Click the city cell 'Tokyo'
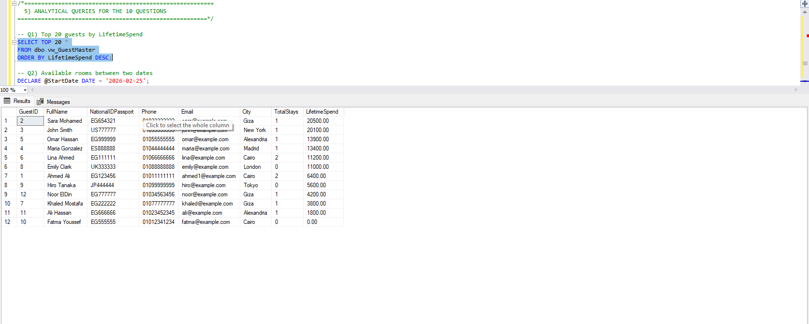 [x=255, y=185]
